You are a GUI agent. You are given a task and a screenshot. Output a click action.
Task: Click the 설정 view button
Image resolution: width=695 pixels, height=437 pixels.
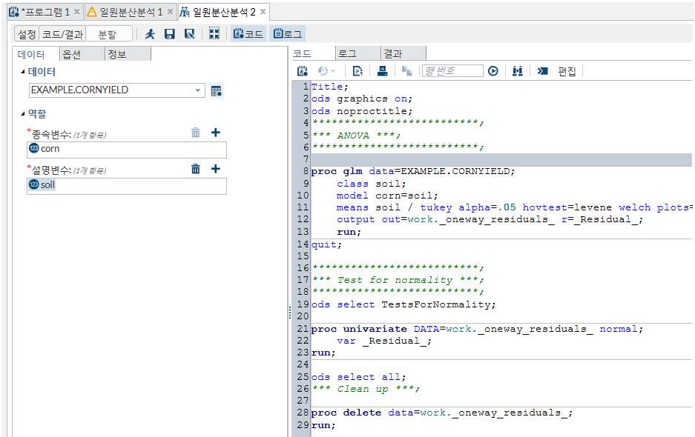pyautogui.click(x=27, y=34)
